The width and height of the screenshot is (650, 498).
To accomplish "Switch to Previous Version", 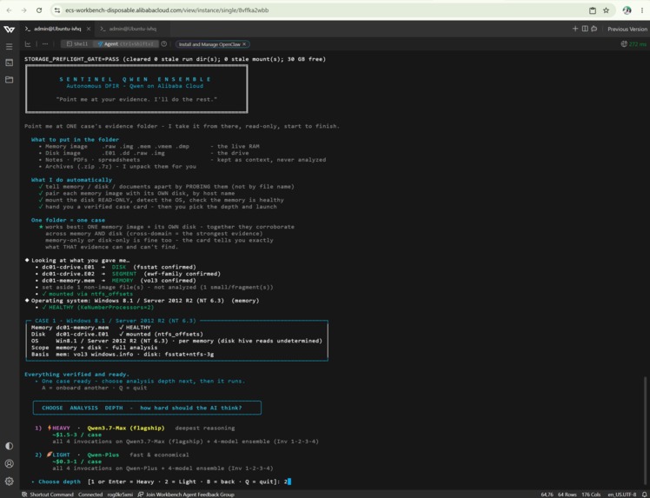I will 627,29.
